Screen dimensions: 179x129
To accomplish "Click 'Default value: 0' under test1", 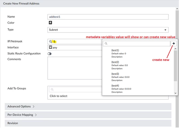I will [119, 54].
